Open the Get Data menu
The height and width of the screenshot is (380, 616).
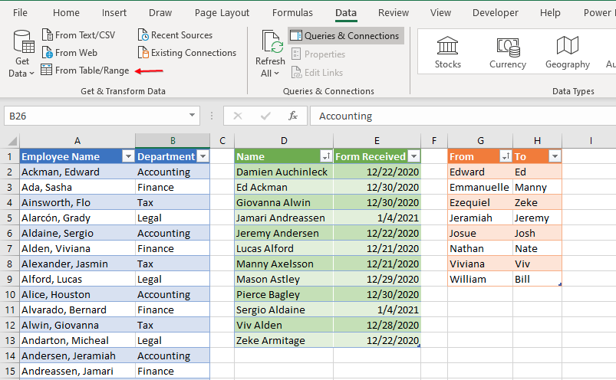[x=22, y=54]
